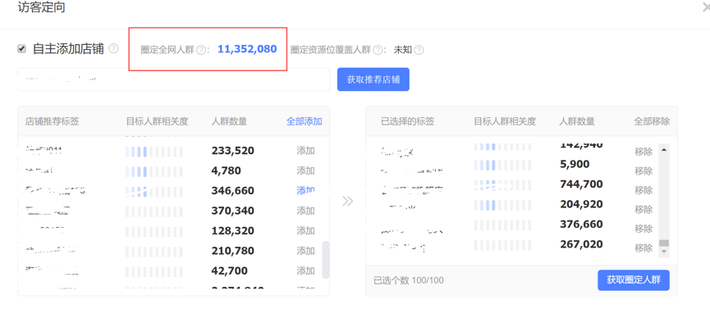
Task: Select the 已选个数 100/100 counter text
Action: click(409, 280)
